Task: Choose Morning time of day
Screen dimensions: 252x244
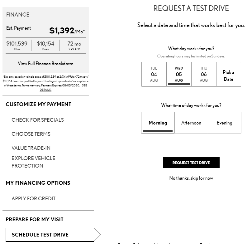Action: [158, 123]
